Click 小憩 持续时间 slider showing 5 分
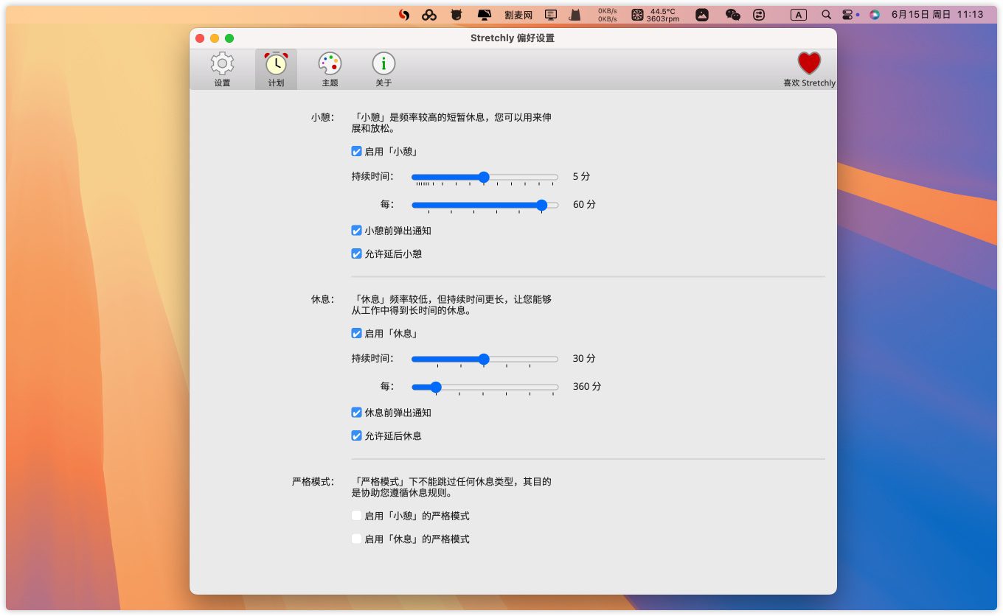Screen dimensions: 1003x616 pos(485,177)
